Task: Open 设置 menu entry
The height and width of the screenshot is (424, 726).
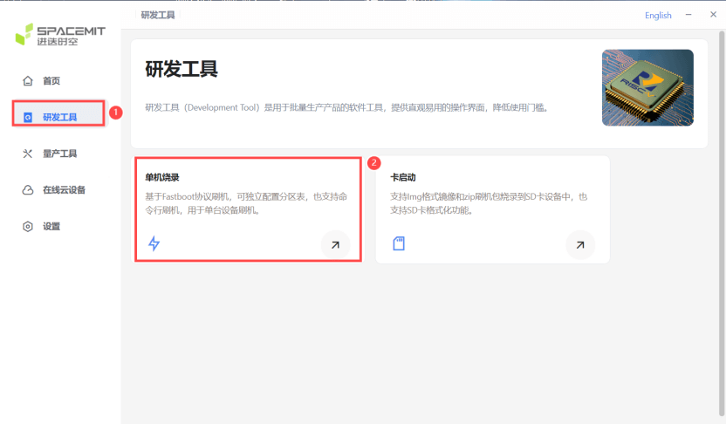Action: click(51, 226)
